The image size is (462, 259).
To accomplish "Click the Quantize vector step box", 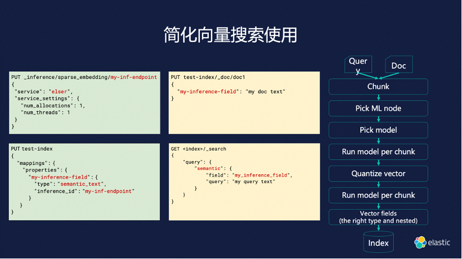I will 378,174.
